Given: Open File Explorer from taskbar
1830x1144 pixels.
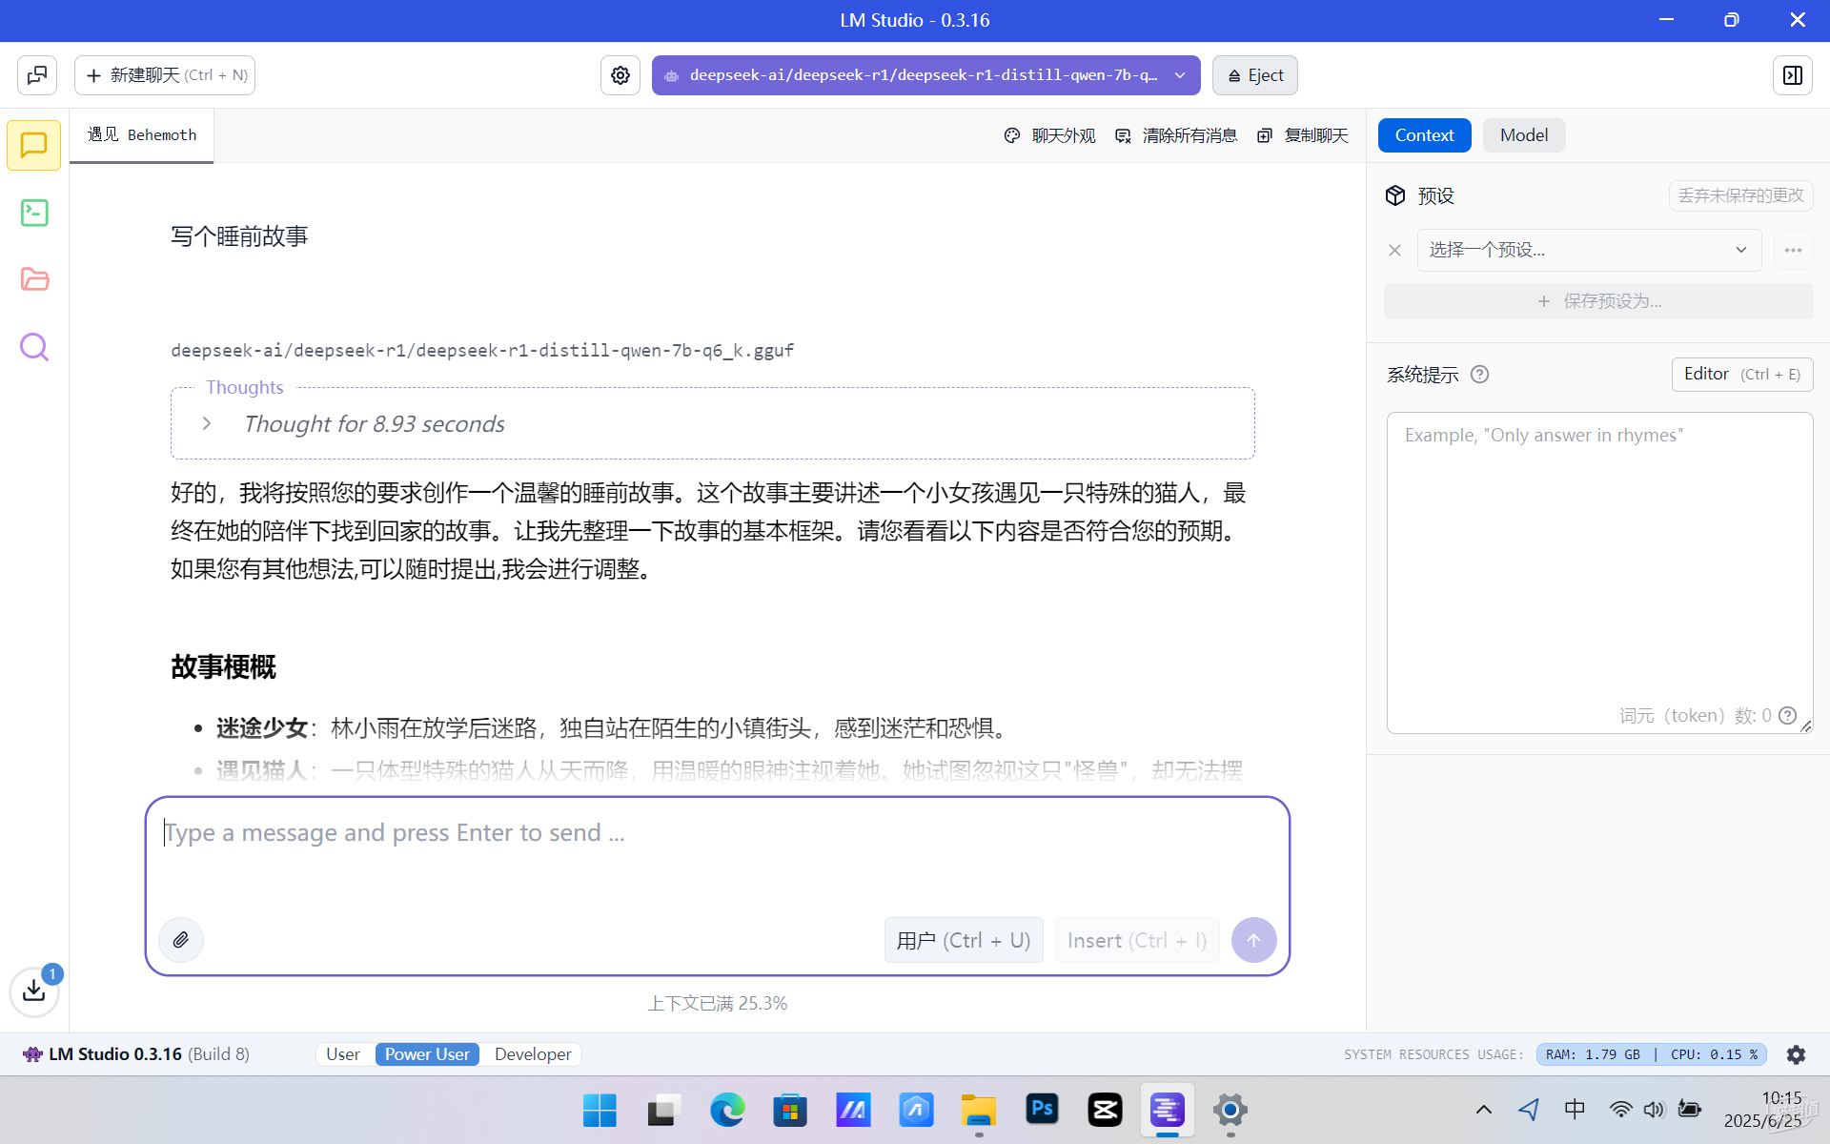Looking at the screenshot, I should [x=979, y=1110].
